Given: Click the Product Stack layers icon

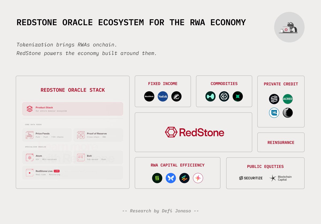Looking at the screenshot, I should tap(29, 109).
